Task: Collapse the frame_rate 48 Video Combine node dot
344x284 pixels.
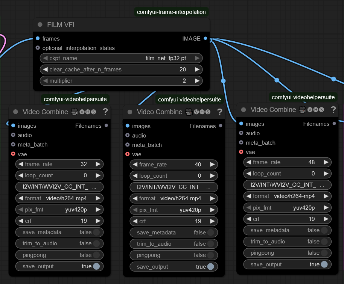Action: pyautogui.click(x=244, y=109)
